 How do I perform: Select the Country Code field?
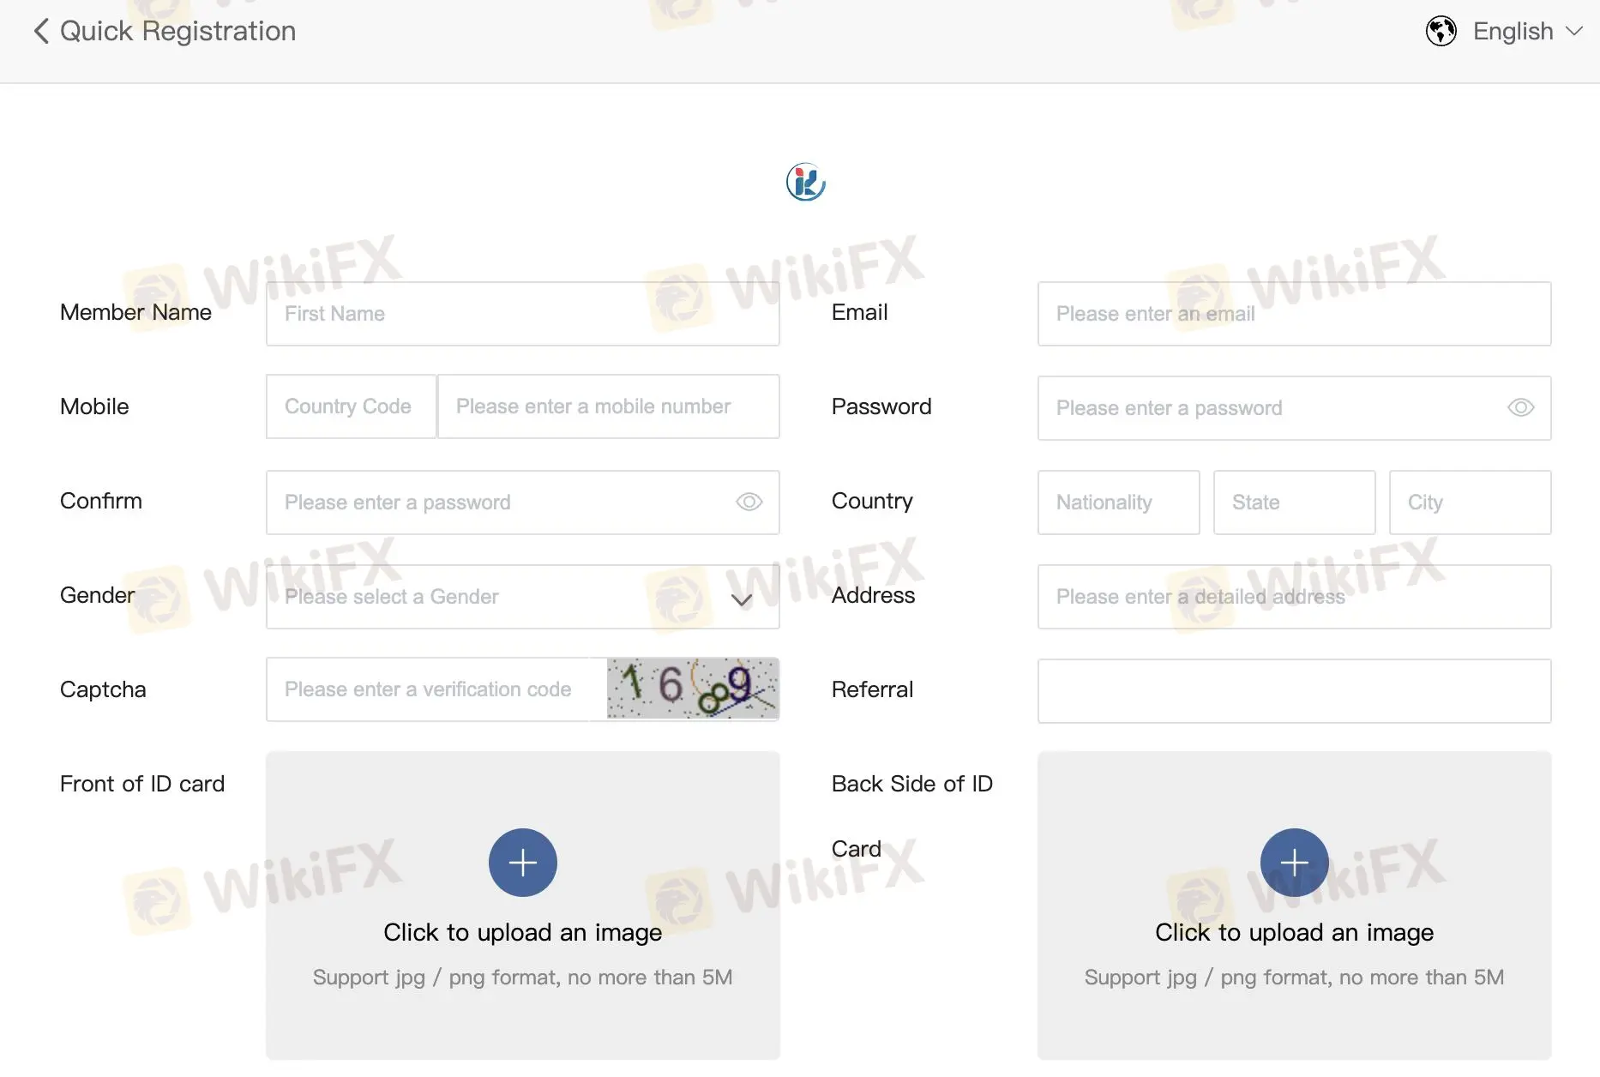point(351,406)
